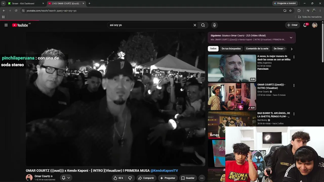Click the Pregunta a Gemini button

(285, 4)
